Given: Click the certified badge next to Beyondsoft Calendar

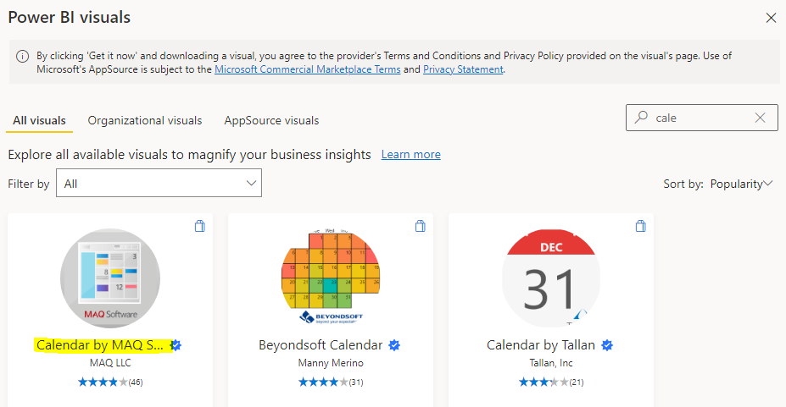Looking at the screenshot, I should [394, 345].
